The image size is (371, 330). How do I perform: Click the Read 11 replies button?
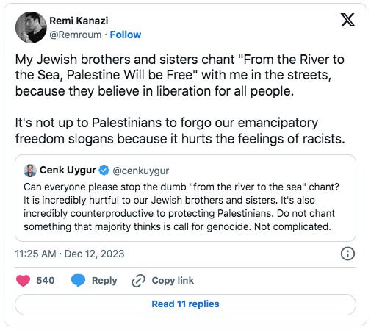click(185, 304)
